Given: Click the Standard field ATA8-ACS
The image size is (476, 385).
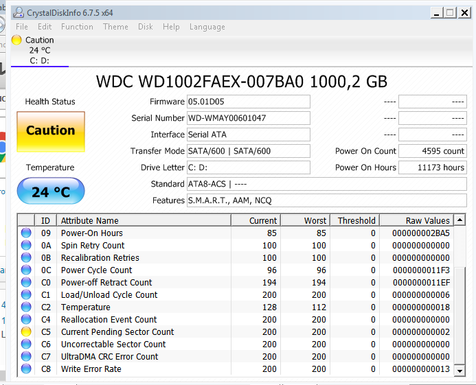Looking at the screenshot, I should click(327, 184).
